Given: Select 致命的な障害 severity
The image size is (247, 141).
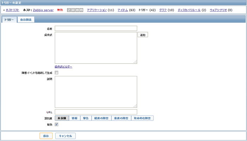Looking at the screenshot, I should pos(142,118).
